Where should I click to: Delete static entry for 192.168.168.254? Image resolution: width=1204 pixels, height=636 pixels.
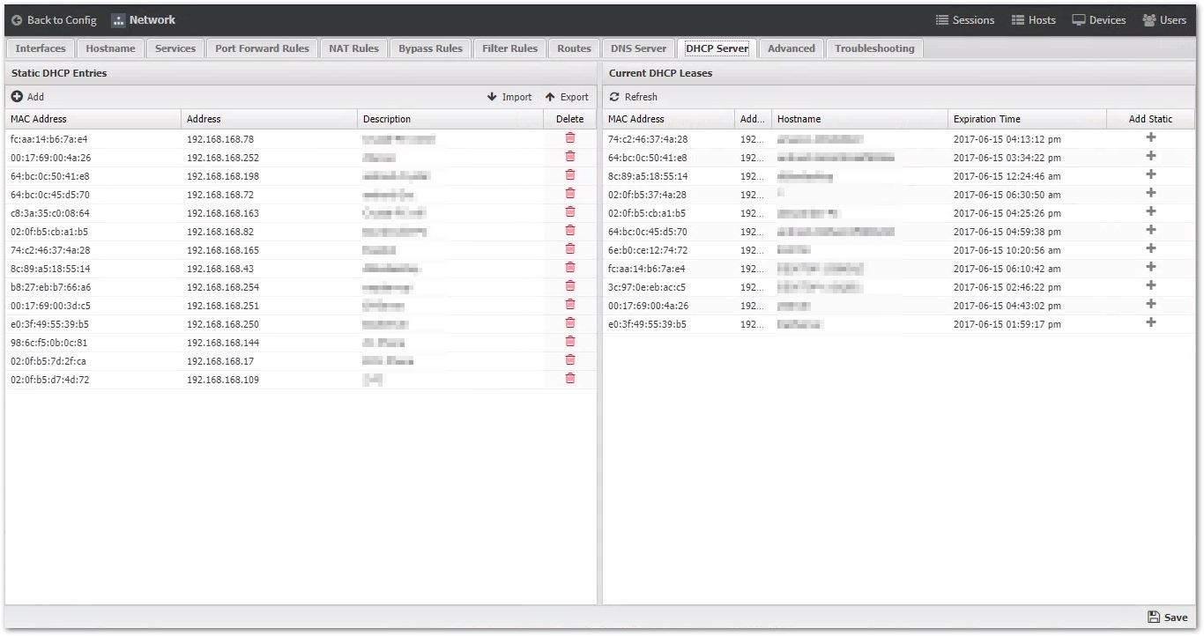[569, 286]
